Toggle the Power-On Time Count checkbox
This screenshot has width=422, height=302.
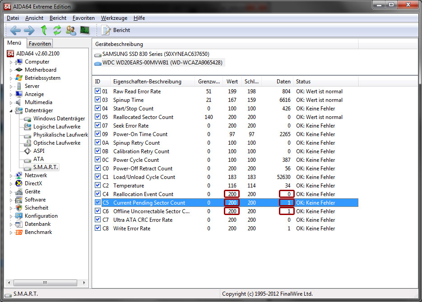(97, 134)
